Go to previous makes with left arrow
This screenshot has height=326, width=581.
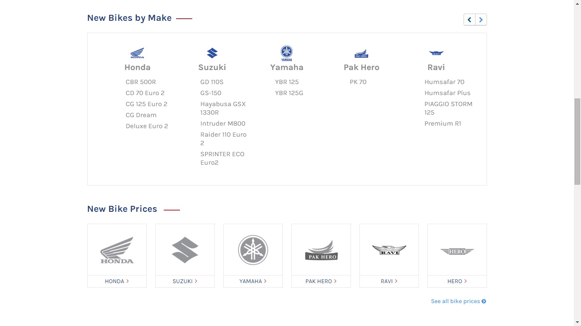point(470,20)
